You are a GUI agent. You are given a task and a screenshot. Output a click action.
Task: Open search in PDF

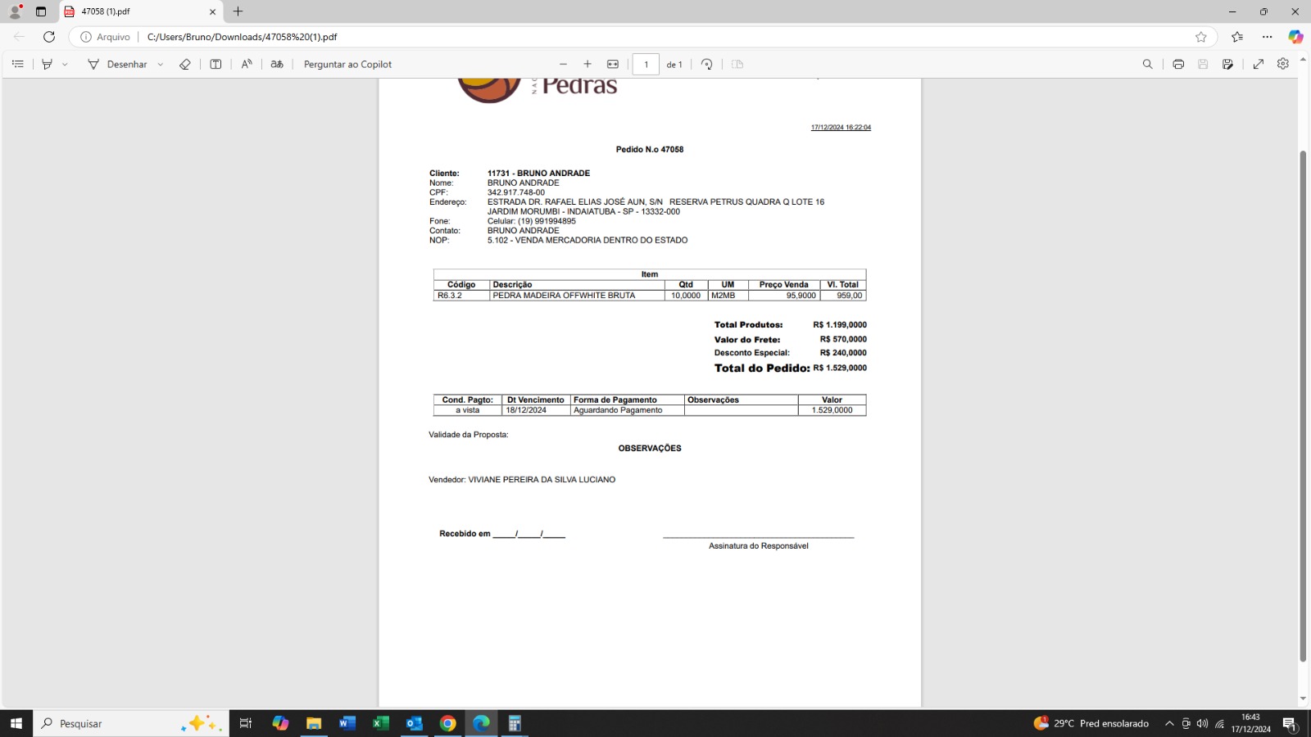pyautogui.click(x=1147, y=64)
